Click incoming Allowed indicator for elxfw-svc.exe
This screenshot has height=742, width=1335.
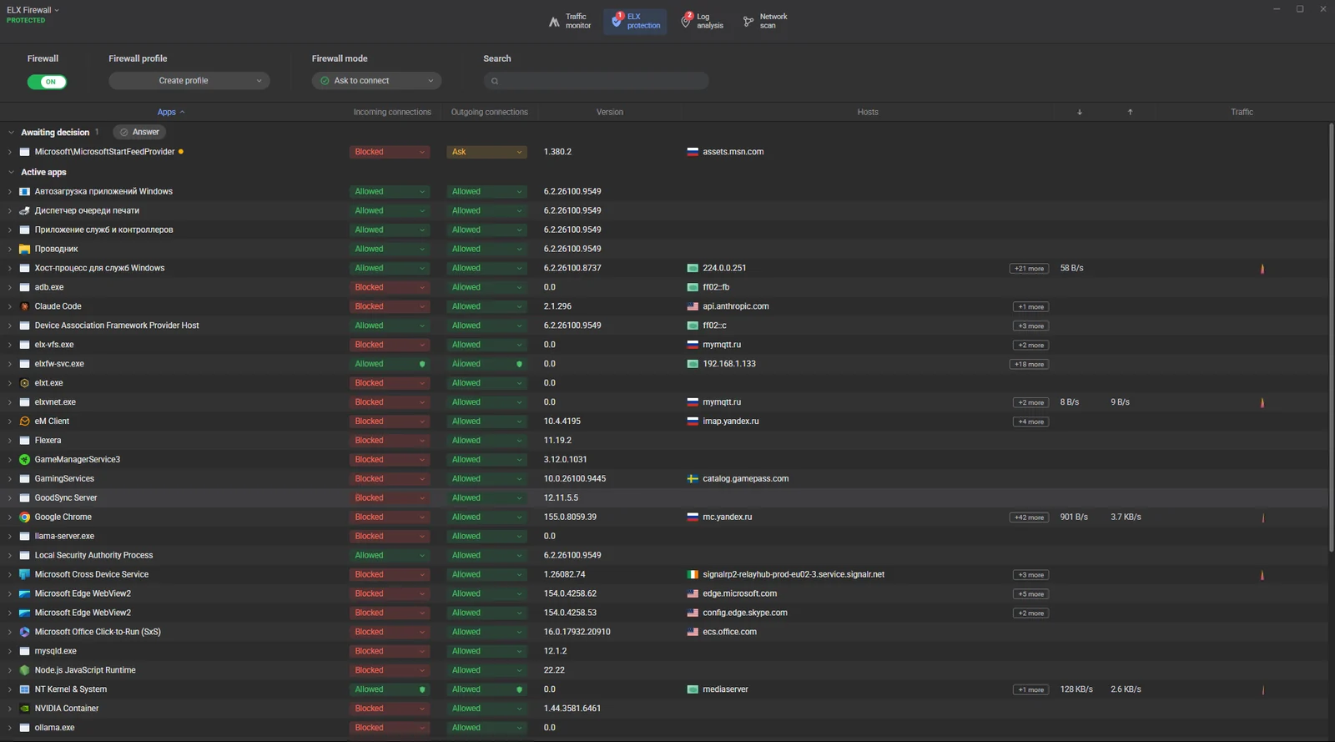coord(422,364)
